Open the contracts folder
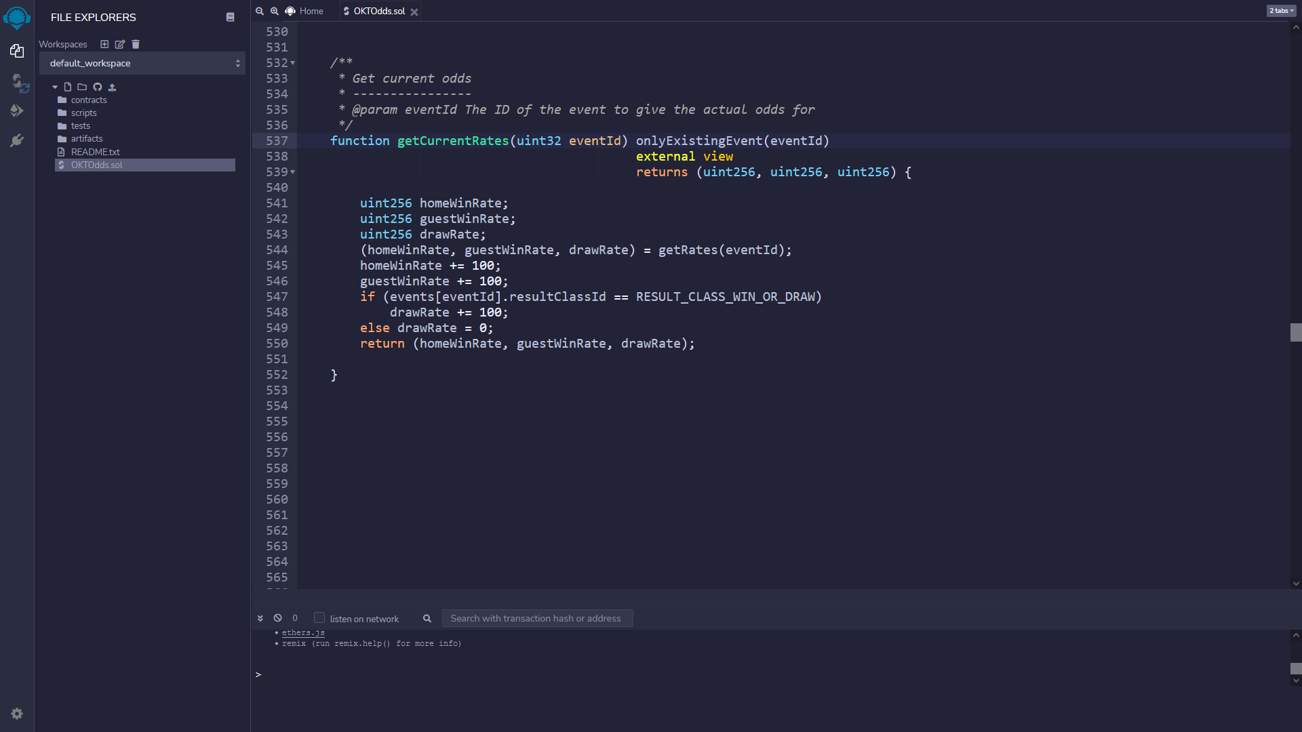 (x=89, y=100)
